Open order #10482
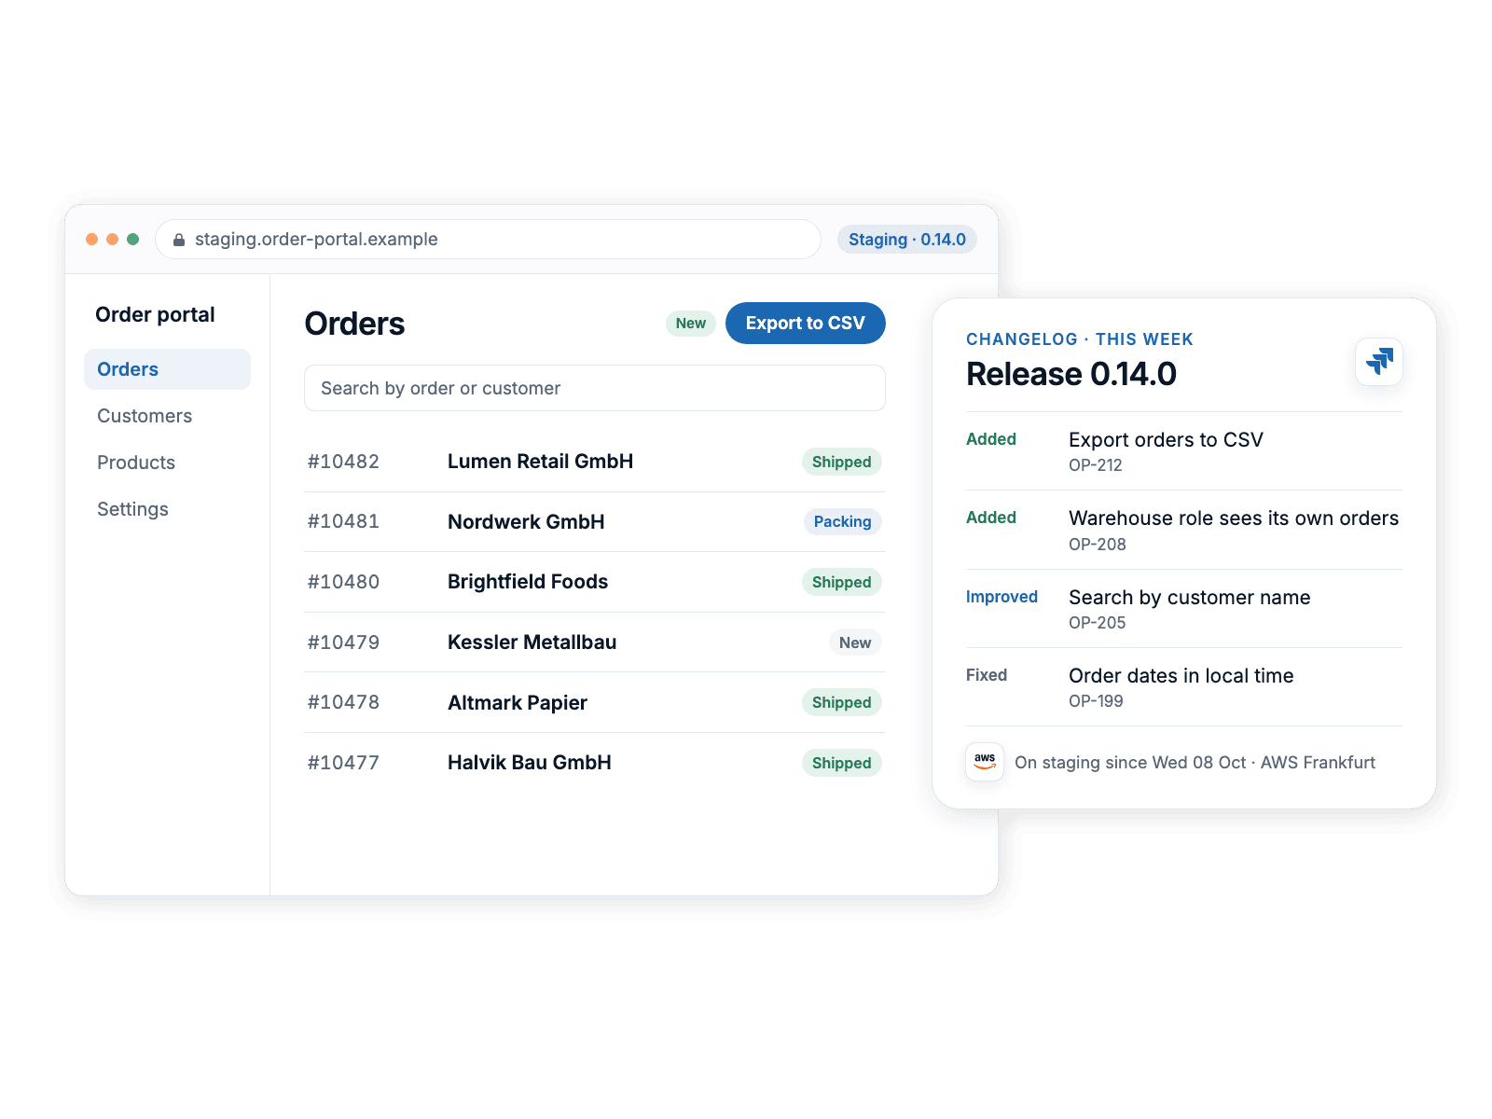This screenshot has width=1492, height=1119. [343, 462]
